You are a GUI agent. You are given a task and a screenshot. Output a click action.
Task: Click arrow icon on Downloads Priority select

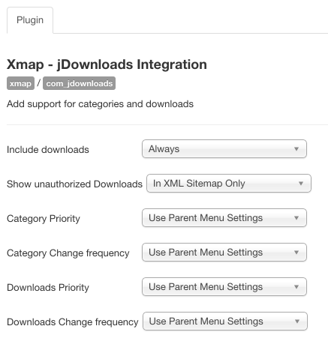[296, 287]
